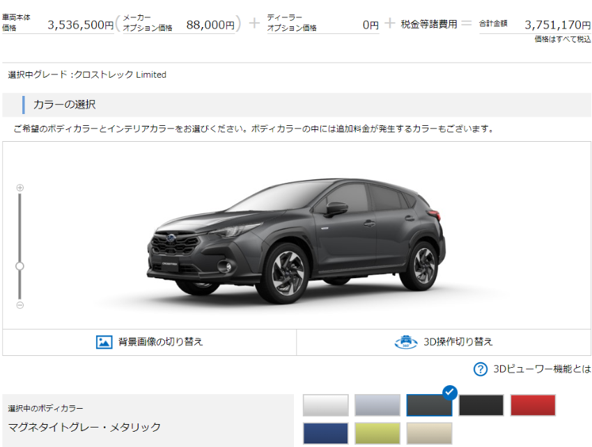This screenshot has height=447, width=592.
Task: Click the メーカーオプション価格 value 88,000円
Action: (210, 25)
